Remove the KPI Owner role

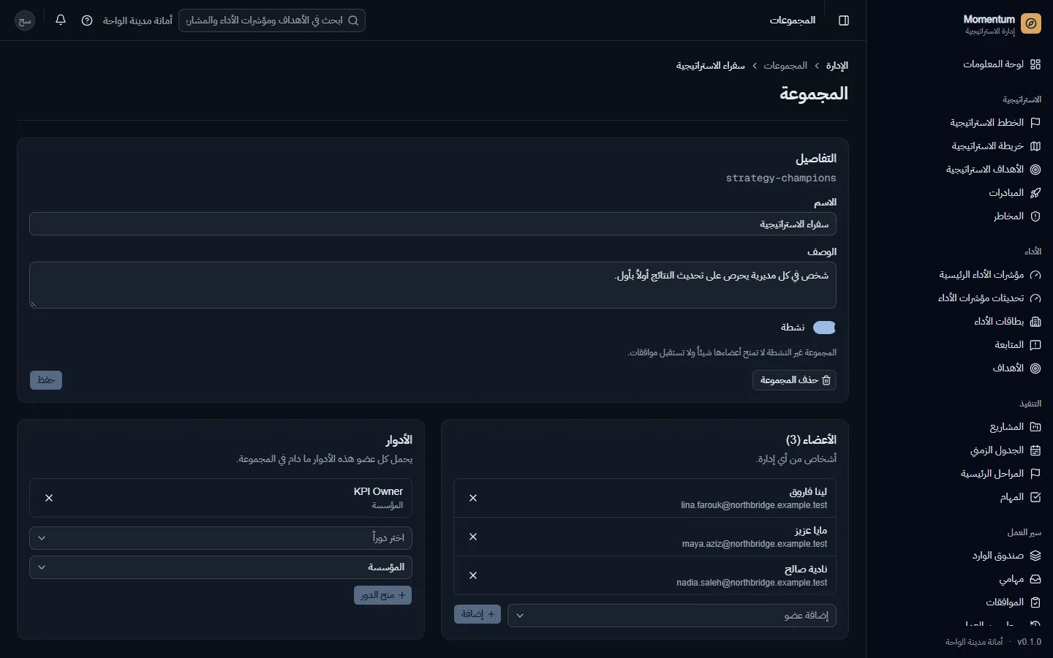[49, 498]
